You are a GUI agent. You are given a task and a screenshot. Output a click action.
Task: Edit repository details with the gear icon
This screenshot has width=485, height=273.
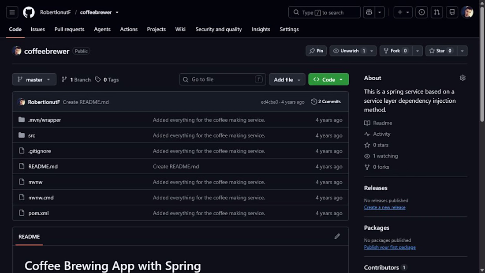pos(463,78)
